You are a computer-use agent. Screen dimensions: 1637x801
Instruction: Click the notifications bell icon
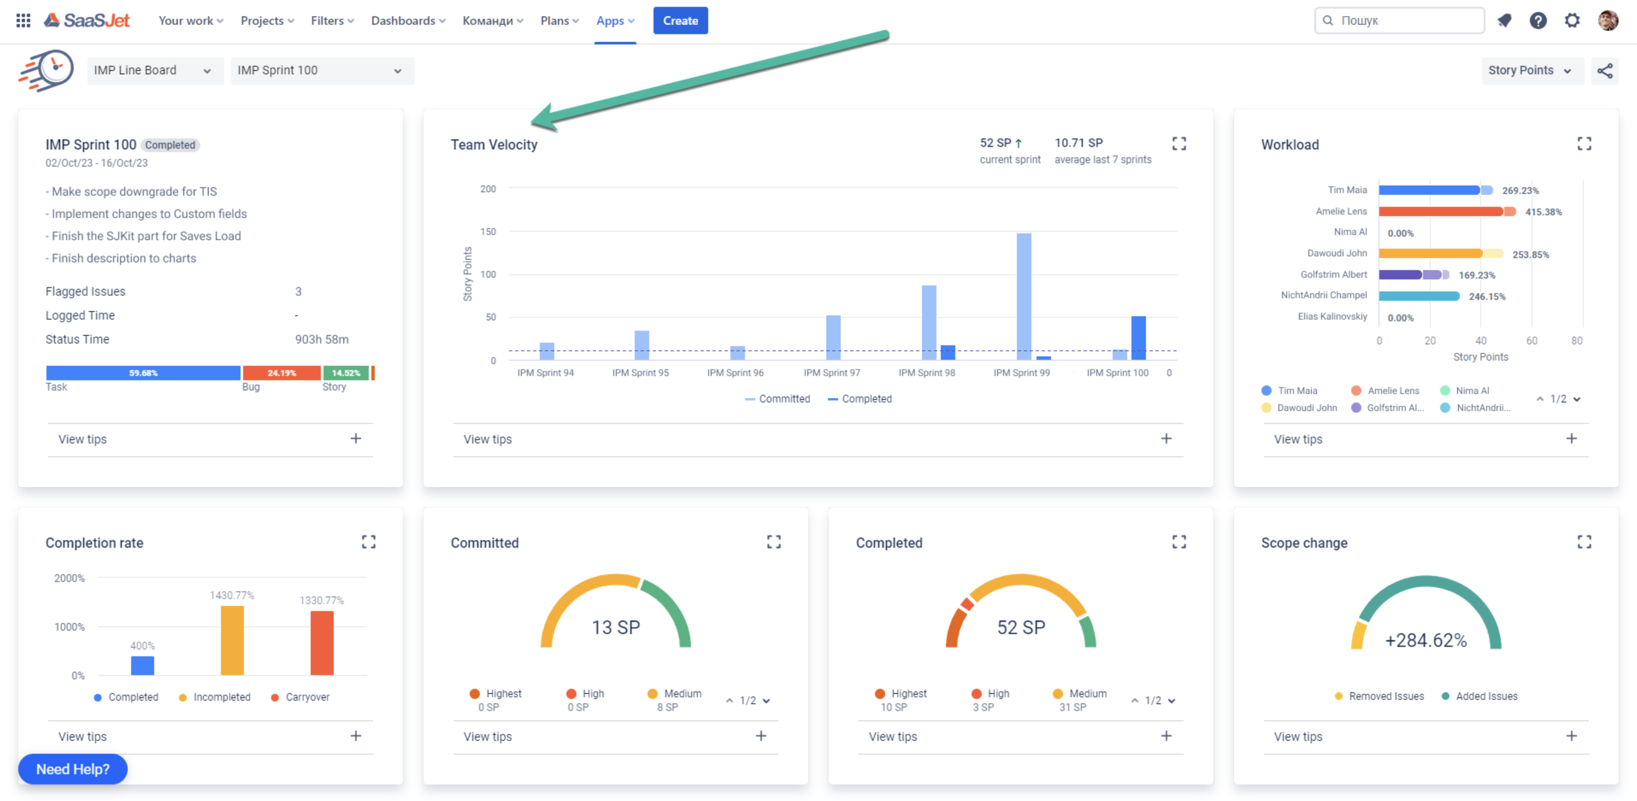[1504, 21]
